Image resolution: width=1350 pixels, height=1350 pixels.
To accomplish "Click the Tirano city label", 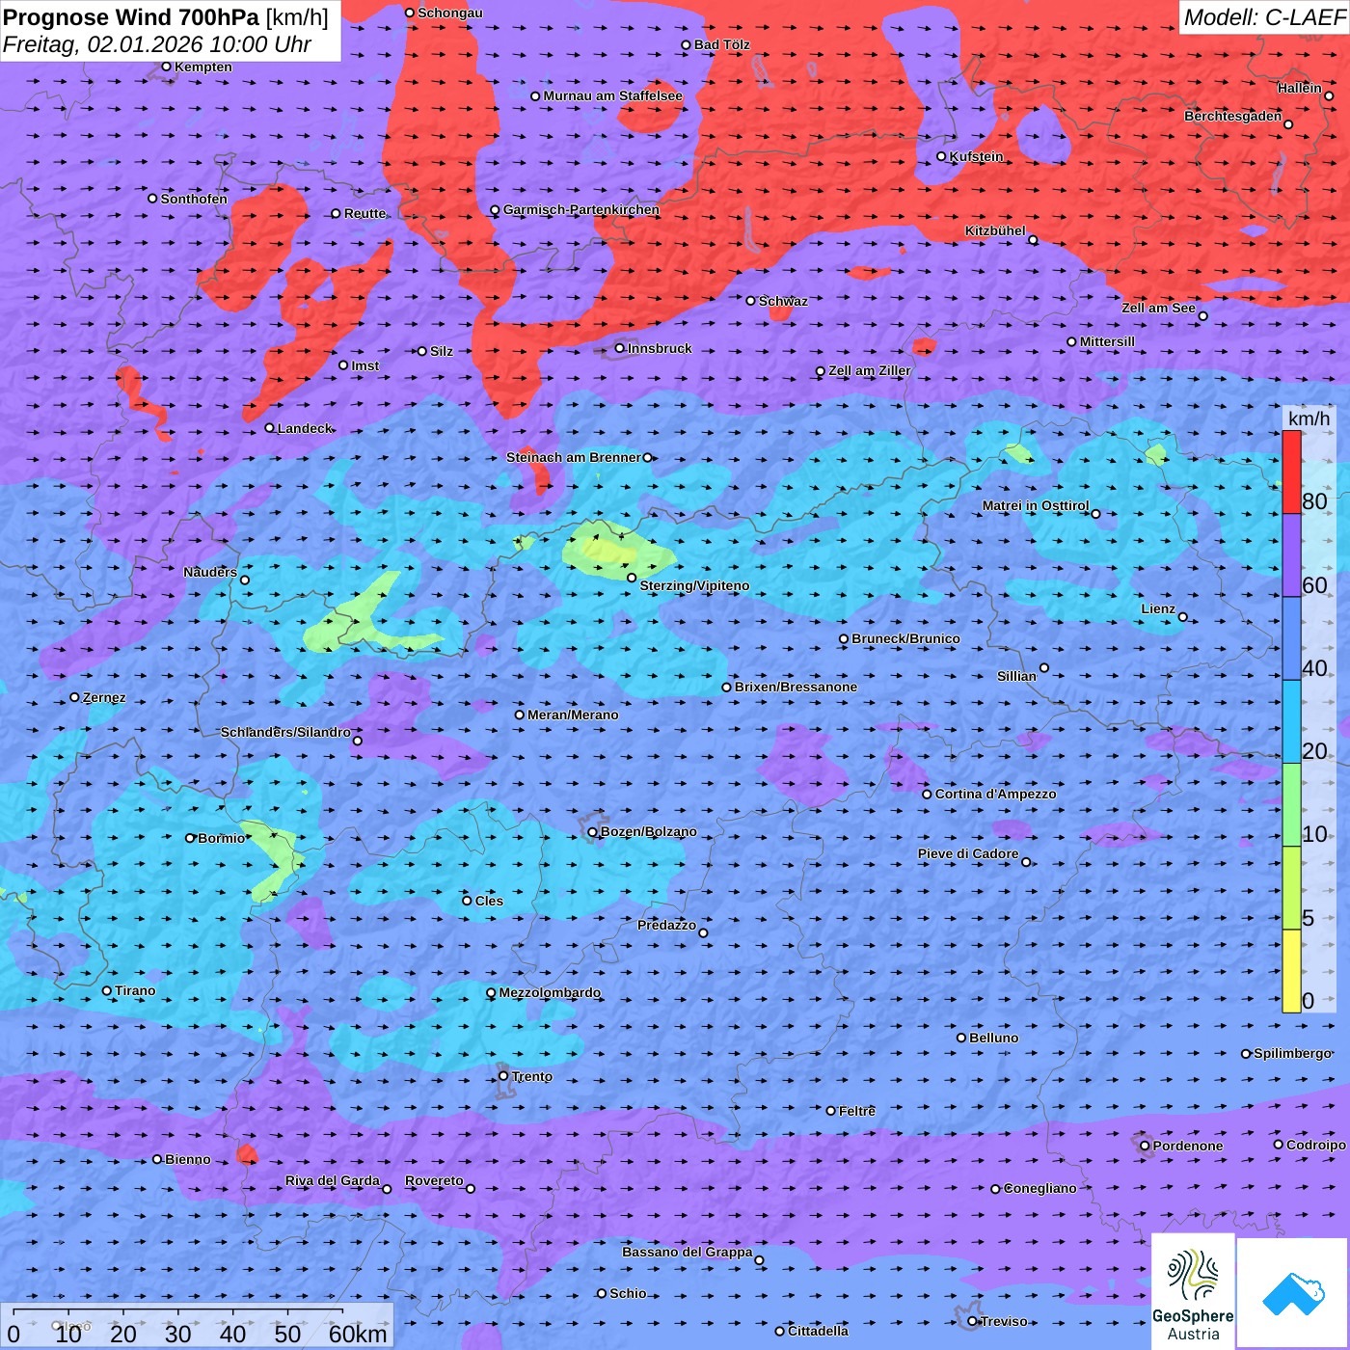I will pyautogui.click(x=135, y=990).
